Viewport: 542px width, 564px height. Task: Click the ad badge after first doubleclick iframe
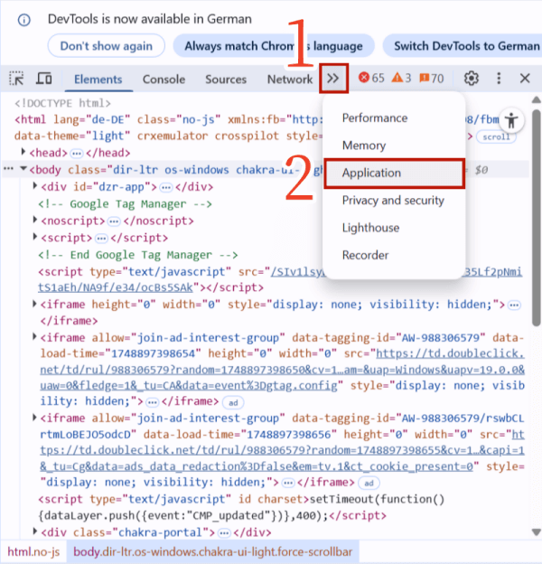(233, 402)
